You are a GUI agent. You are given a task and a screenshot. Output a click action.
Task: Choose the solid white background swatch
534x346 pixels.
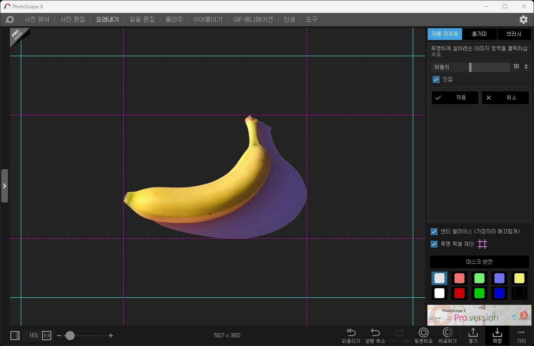pos(439,293)
